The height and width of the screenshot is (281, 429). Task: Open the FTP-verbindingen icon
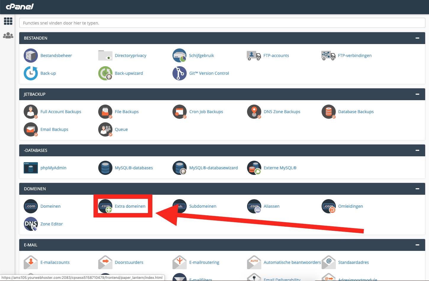328,56
